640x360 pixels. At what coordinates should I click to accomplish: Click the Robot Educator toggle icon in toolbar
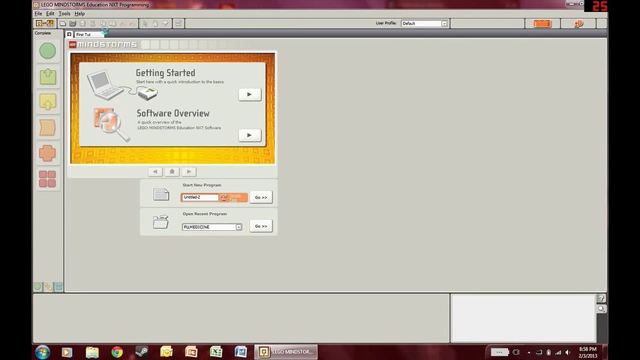point(44,23)
